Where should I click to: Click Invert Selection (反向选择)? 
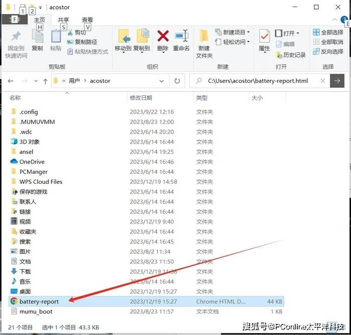[328, 52]
